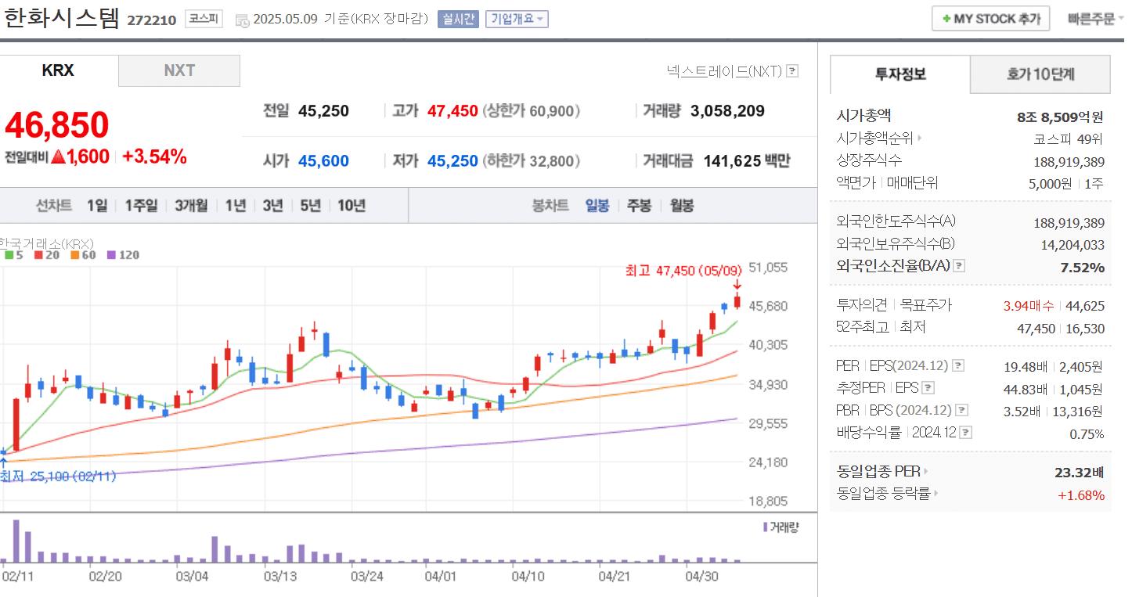The width and height of the screenshot is (1132, 597).
Task: Click the 동일업종 PER label
Action: tap(878, 472)
